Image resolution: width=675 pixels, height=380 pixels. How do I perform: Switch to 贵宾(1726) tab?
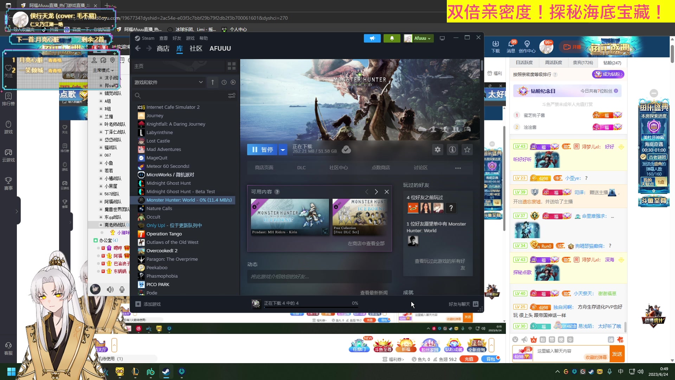(x=583, y=63)
